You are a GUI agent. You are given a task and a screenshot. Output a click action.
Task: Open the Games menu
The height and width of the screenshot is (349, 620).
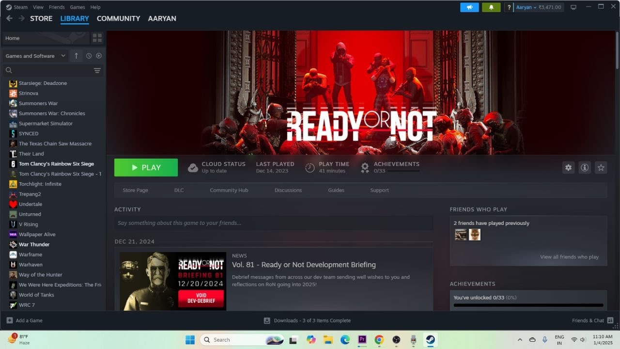coord(77,7)
